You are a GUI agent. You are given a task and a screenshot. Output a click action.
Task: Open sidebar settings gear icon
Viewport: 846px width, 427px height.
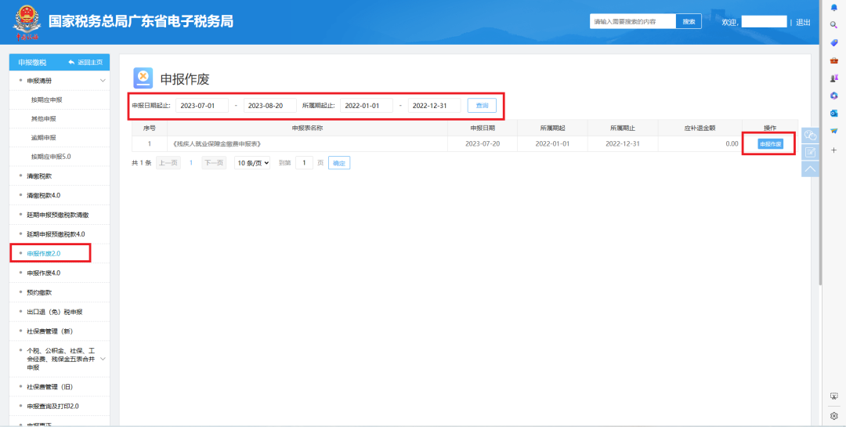pyautogui.click(x=834, y=416)
